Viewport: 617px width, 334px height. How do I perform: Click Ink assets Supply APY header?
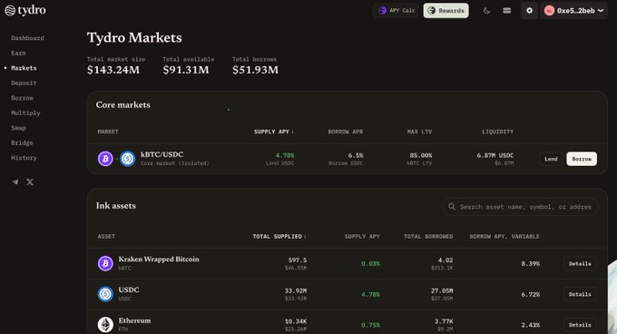tap(362, 237)
